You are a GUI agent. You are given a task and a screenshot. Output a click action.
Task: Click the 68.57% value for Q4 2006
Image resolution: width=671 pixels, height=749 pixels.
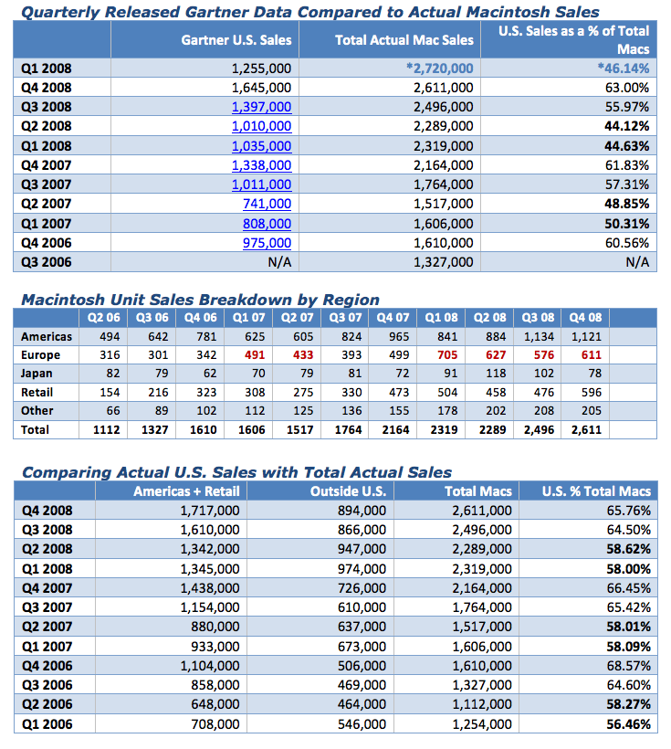(628, 666)
